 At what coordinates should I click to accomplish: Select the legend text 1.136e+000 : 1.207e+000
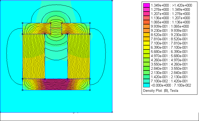(170, 18)
